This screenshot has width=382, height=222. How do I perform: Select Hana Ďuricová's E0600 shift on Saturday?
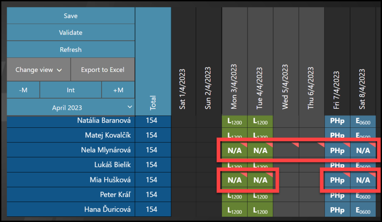point(363,210)
